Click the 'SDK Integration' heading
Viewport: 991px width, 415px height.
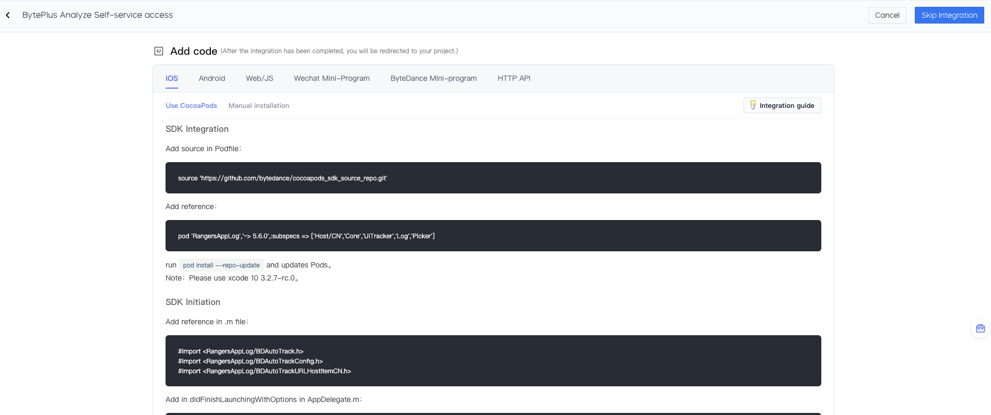(x=197, y=129)
